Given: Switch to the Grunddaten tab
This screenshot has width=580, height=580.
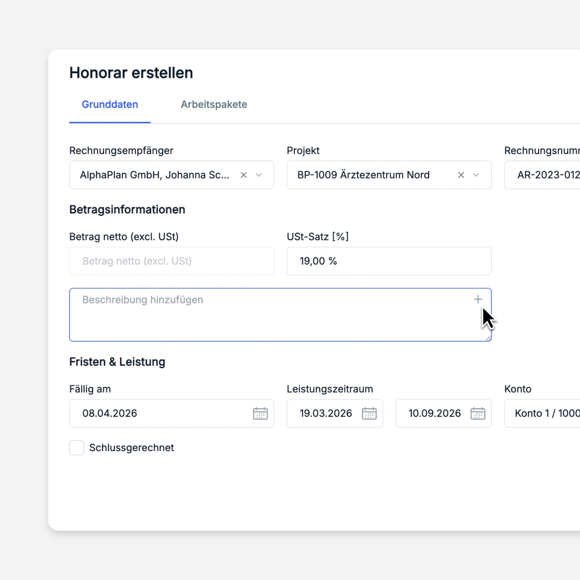Looking at the screenshot, I should [110, 105].
